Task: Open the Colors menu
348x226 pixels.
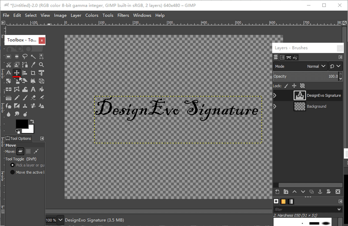Action: coord(91,15)
